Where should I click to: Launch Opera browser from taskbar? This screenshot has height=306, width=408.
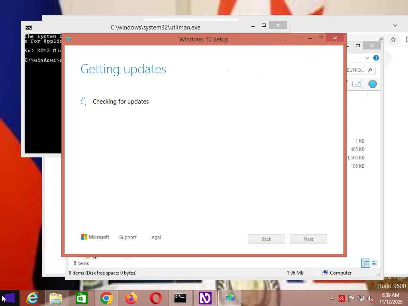(x=156, y=298)
